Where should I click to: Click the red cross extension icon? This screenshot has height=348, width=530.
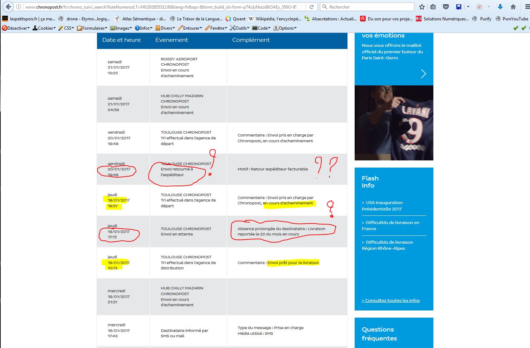coord(480,7)
